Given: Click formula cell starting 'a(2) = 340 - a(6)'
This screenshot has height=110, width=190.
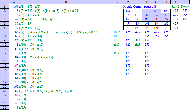Looking at the screenshot, I should (x=49, y=11).
